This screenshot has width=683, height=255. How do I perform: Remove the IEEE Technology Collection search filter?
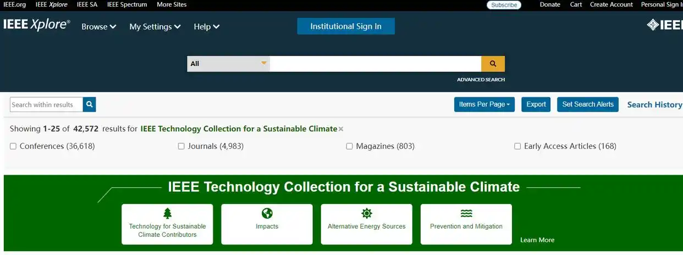pos(341,129)
